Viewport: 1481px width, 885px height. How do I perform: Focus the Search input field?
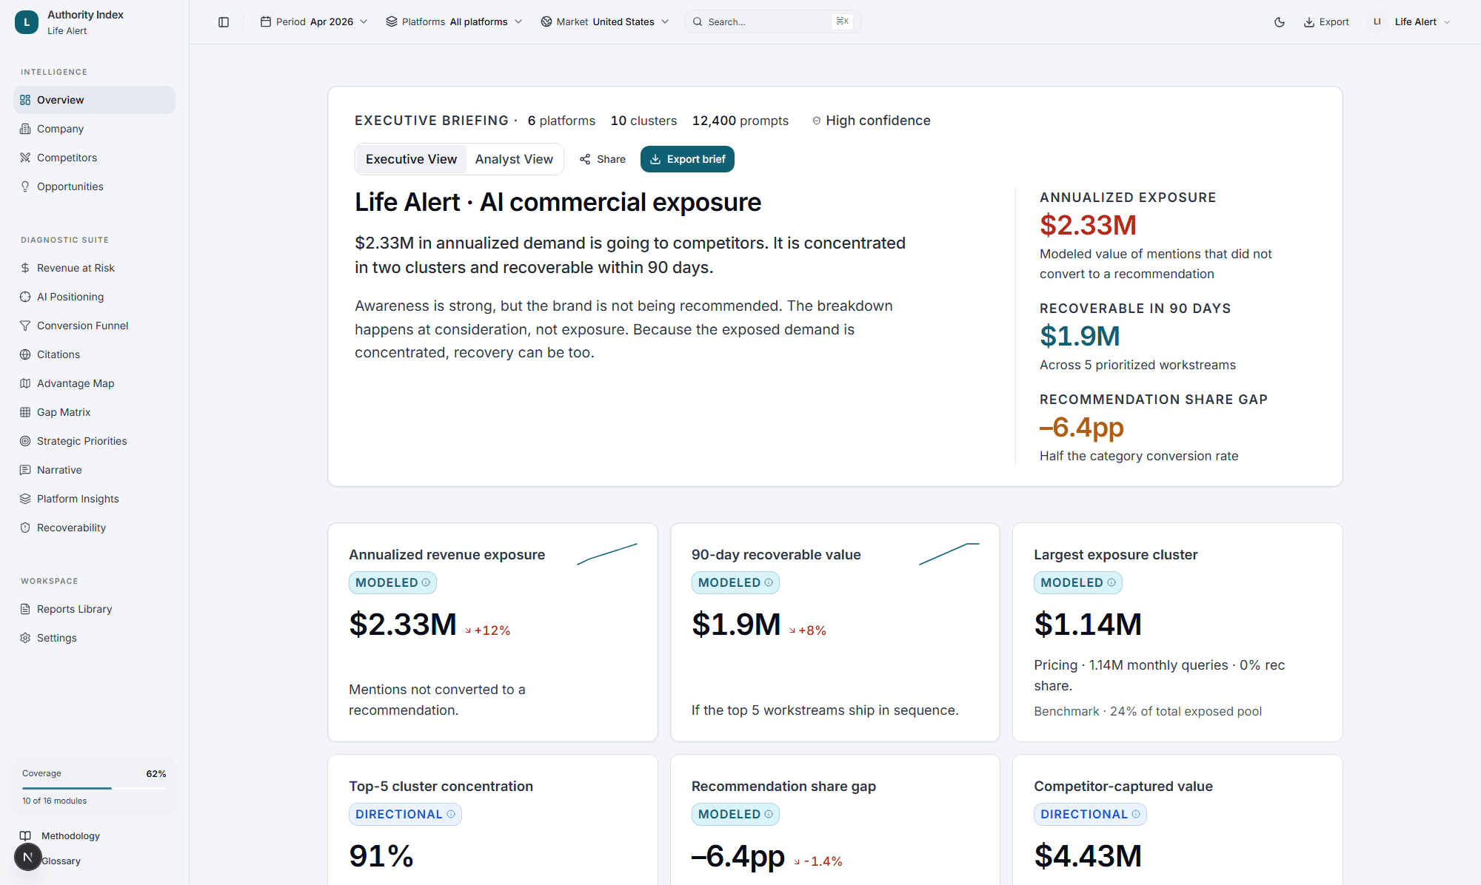coord(772,22)
